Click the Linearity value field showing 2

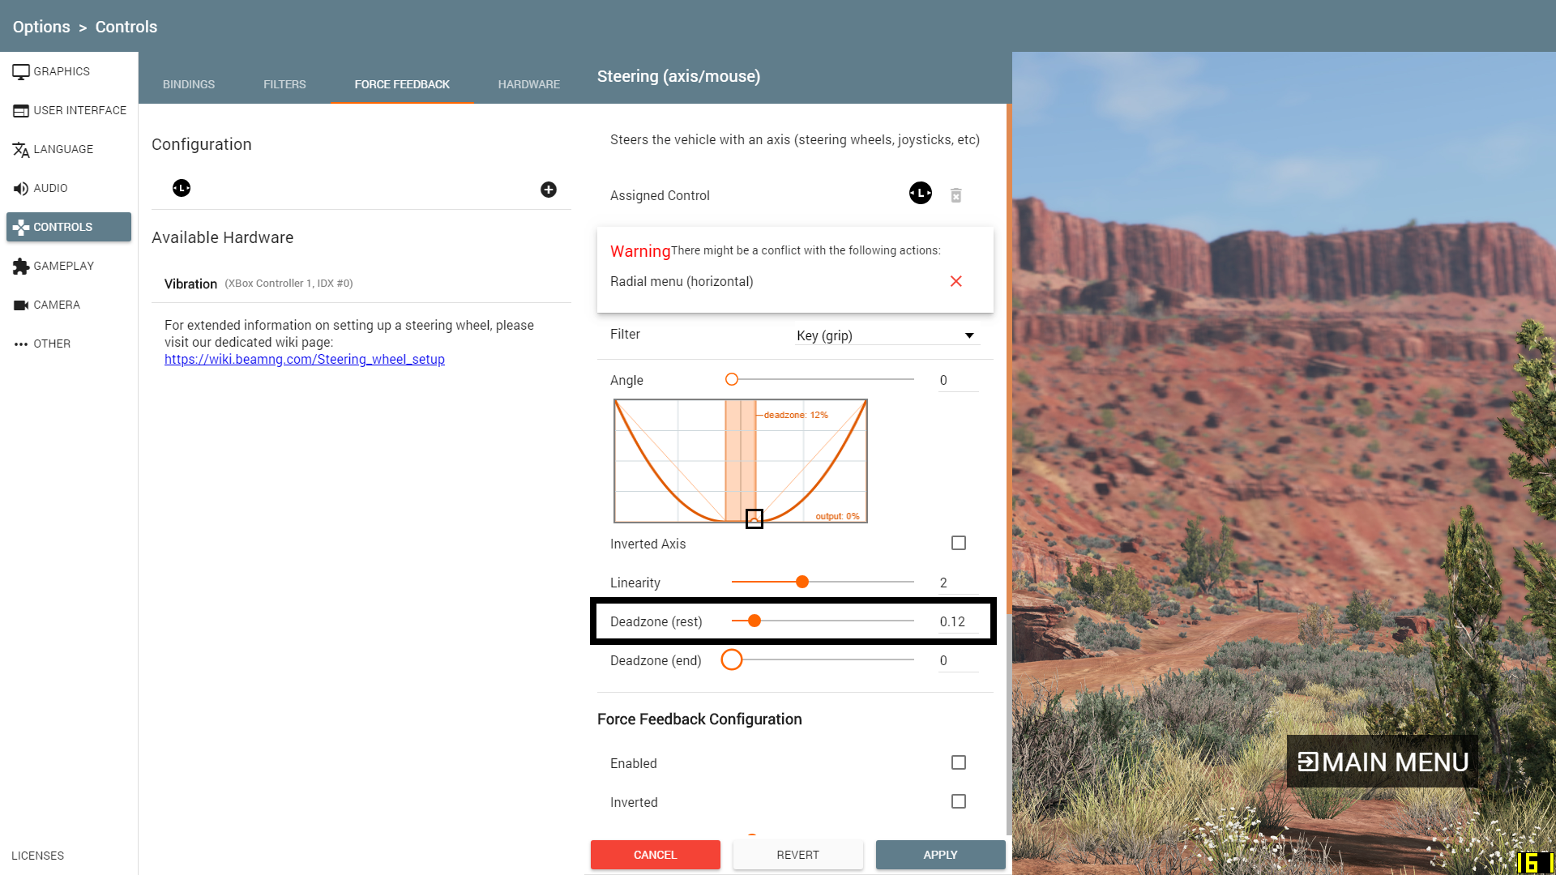(x=959, y=583)
